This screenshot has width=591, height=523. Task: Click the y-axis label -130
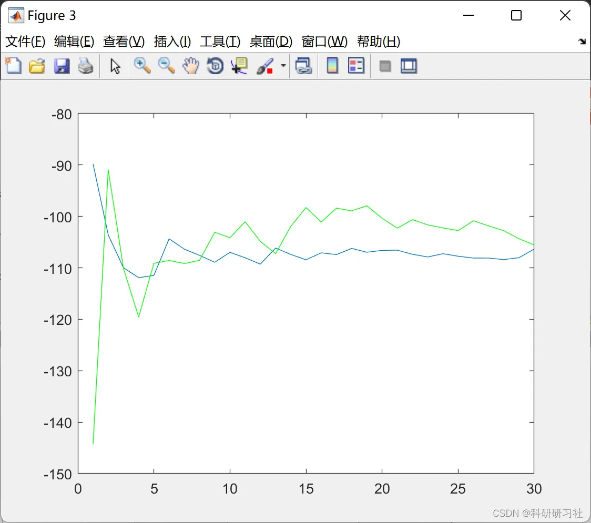58,372
